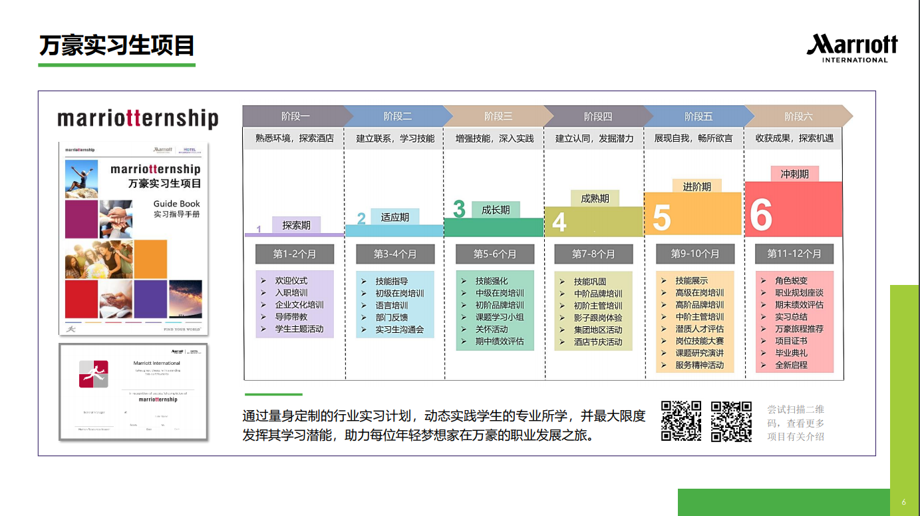
Task: Select the 阶段二 arrow header
Action: point(397,116)
